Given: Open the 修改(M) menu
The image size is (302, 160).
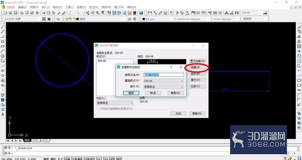Looking at the screenshot, I should point(106,7).
